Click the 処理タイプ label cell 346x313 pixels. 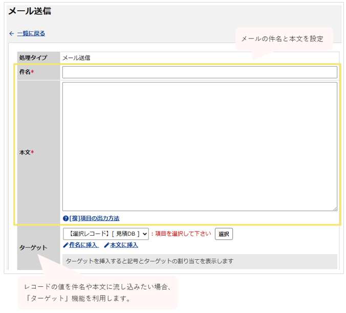point(38,58)
